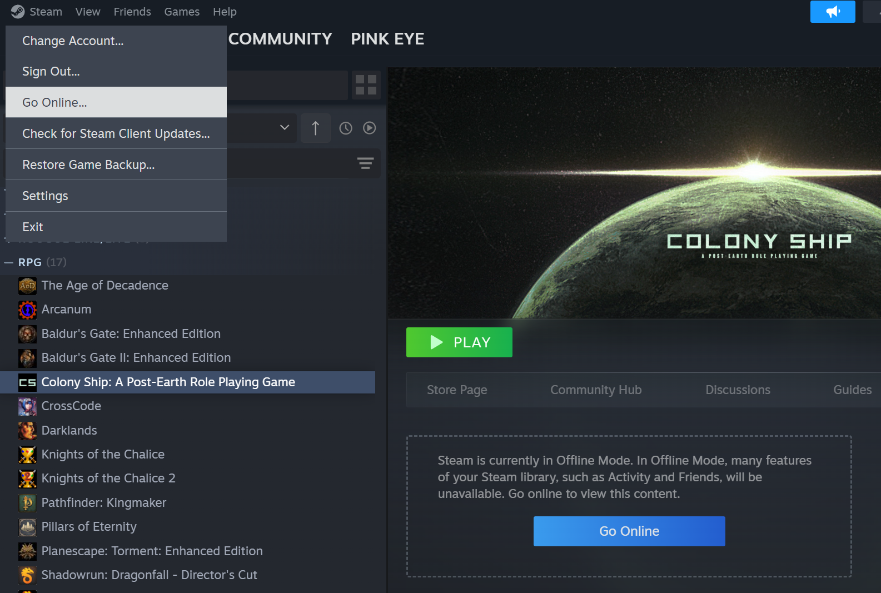Choose Restore Game Backup entry
This screenshot has width=881, height=593.
[116, 165]
